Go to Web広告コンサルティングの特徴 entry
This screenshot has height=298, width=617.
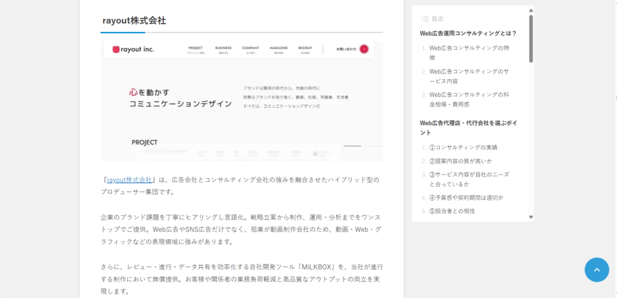click(x=469, y=53)
